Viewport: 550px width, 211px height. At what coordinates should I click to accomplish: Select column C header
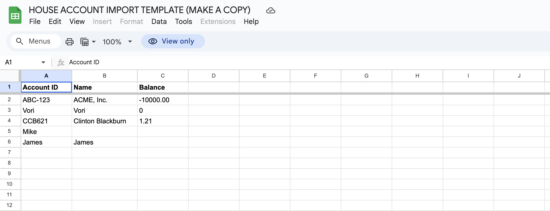[163, 76]
